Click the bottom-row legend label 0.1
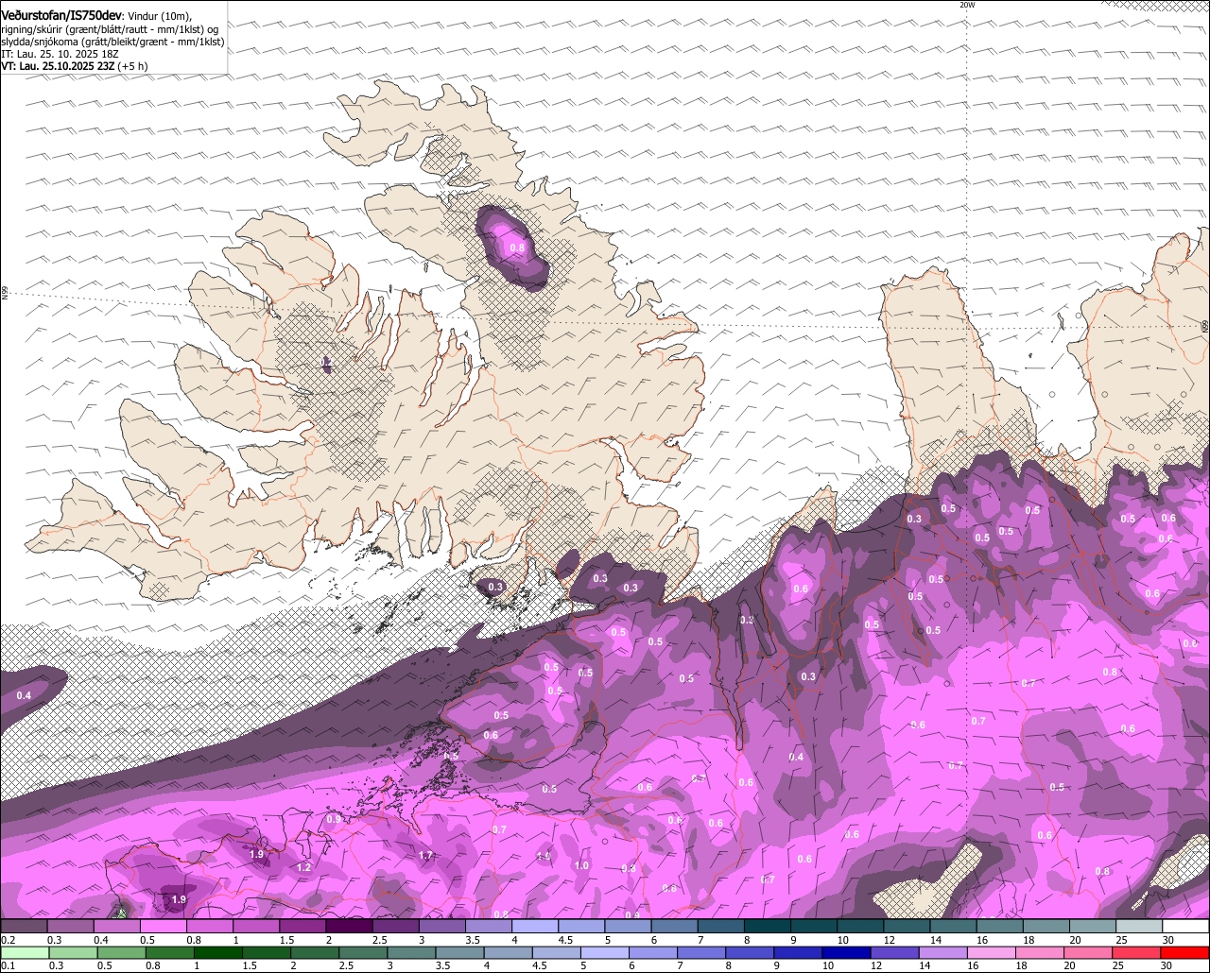1210x973 pixels. 8,965
